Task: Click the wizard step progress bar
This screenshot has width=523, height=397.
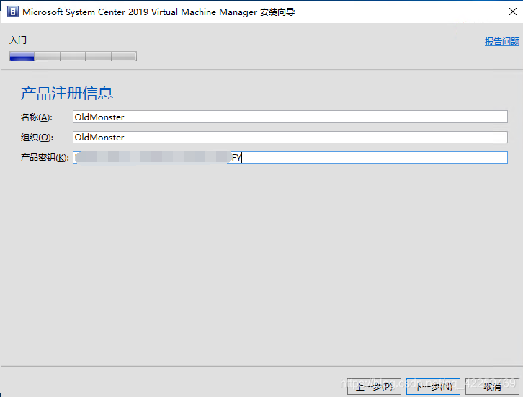Action: coord(73,56)
